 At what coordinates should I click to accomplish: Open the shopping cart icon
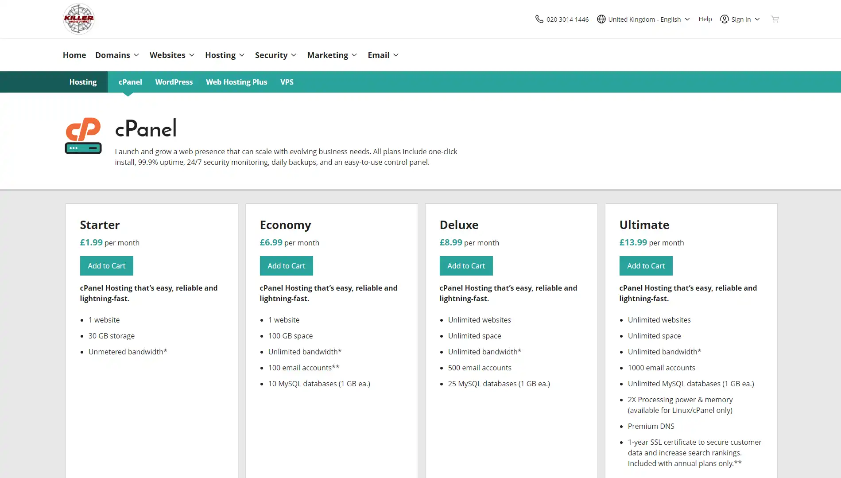(x=775, y=19)
